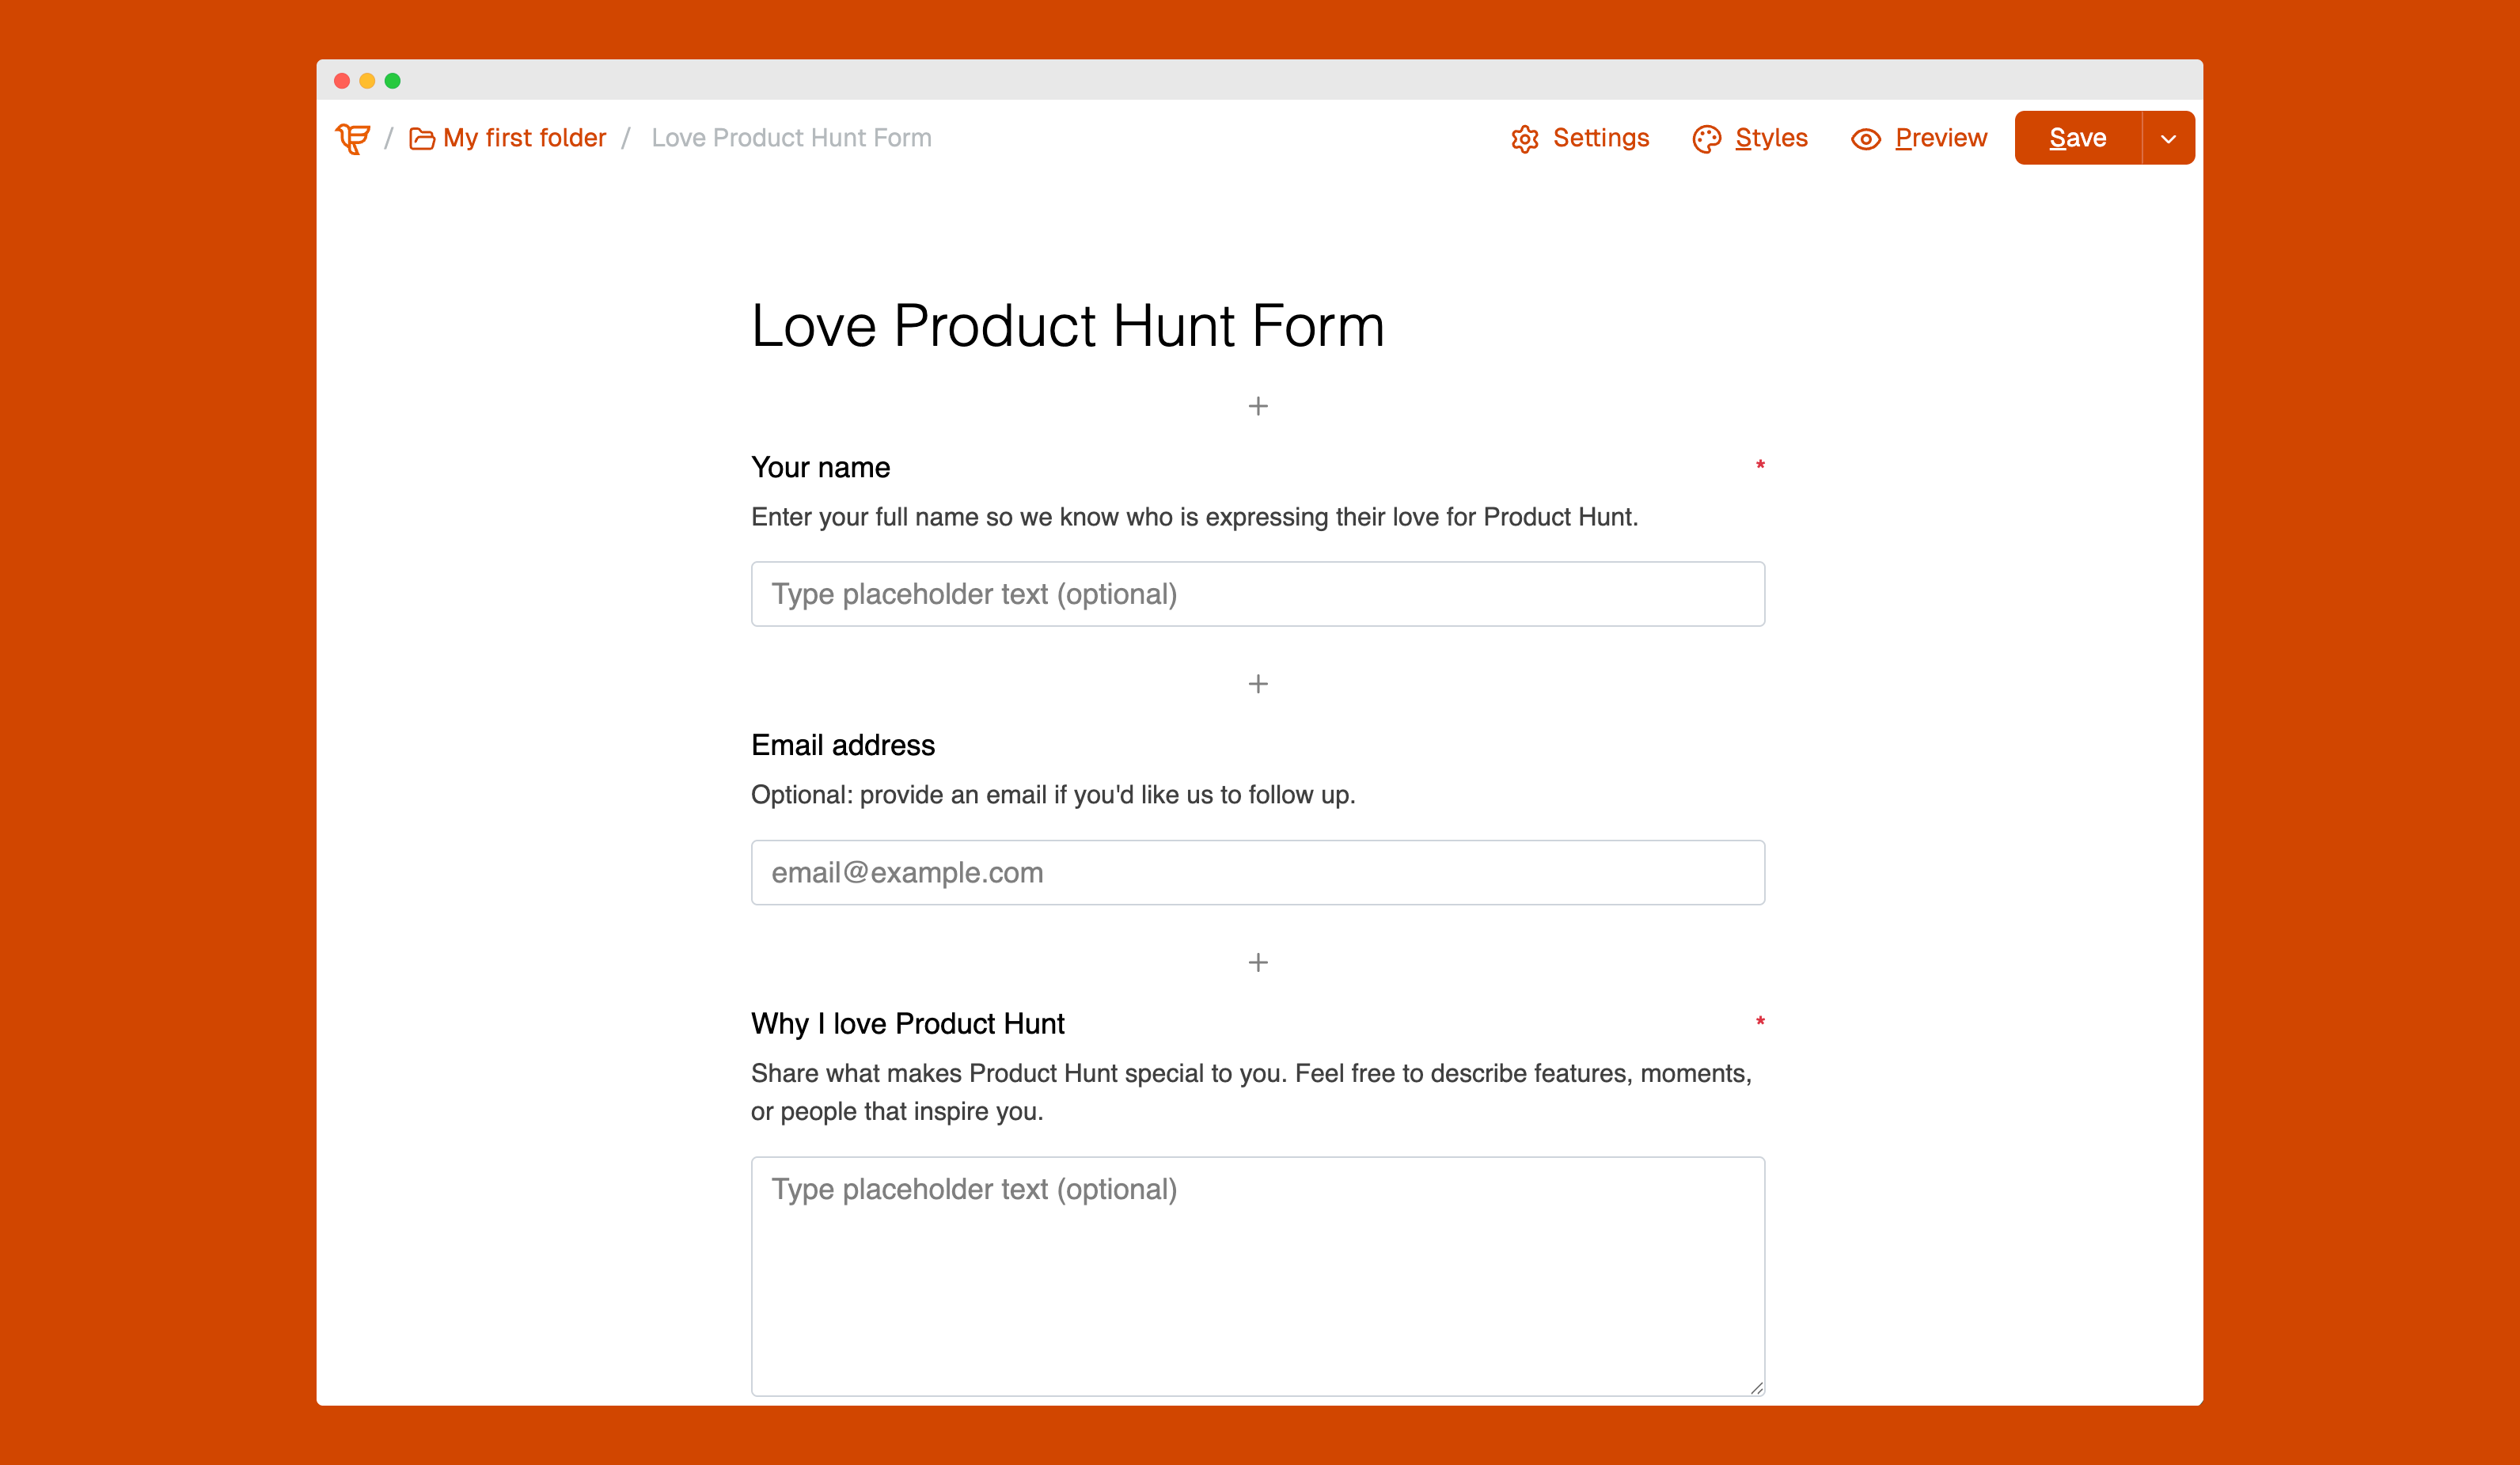This screenshot has width=2520, height=1465.
Task: Click the Styles palette icon
Action: 1706,139
